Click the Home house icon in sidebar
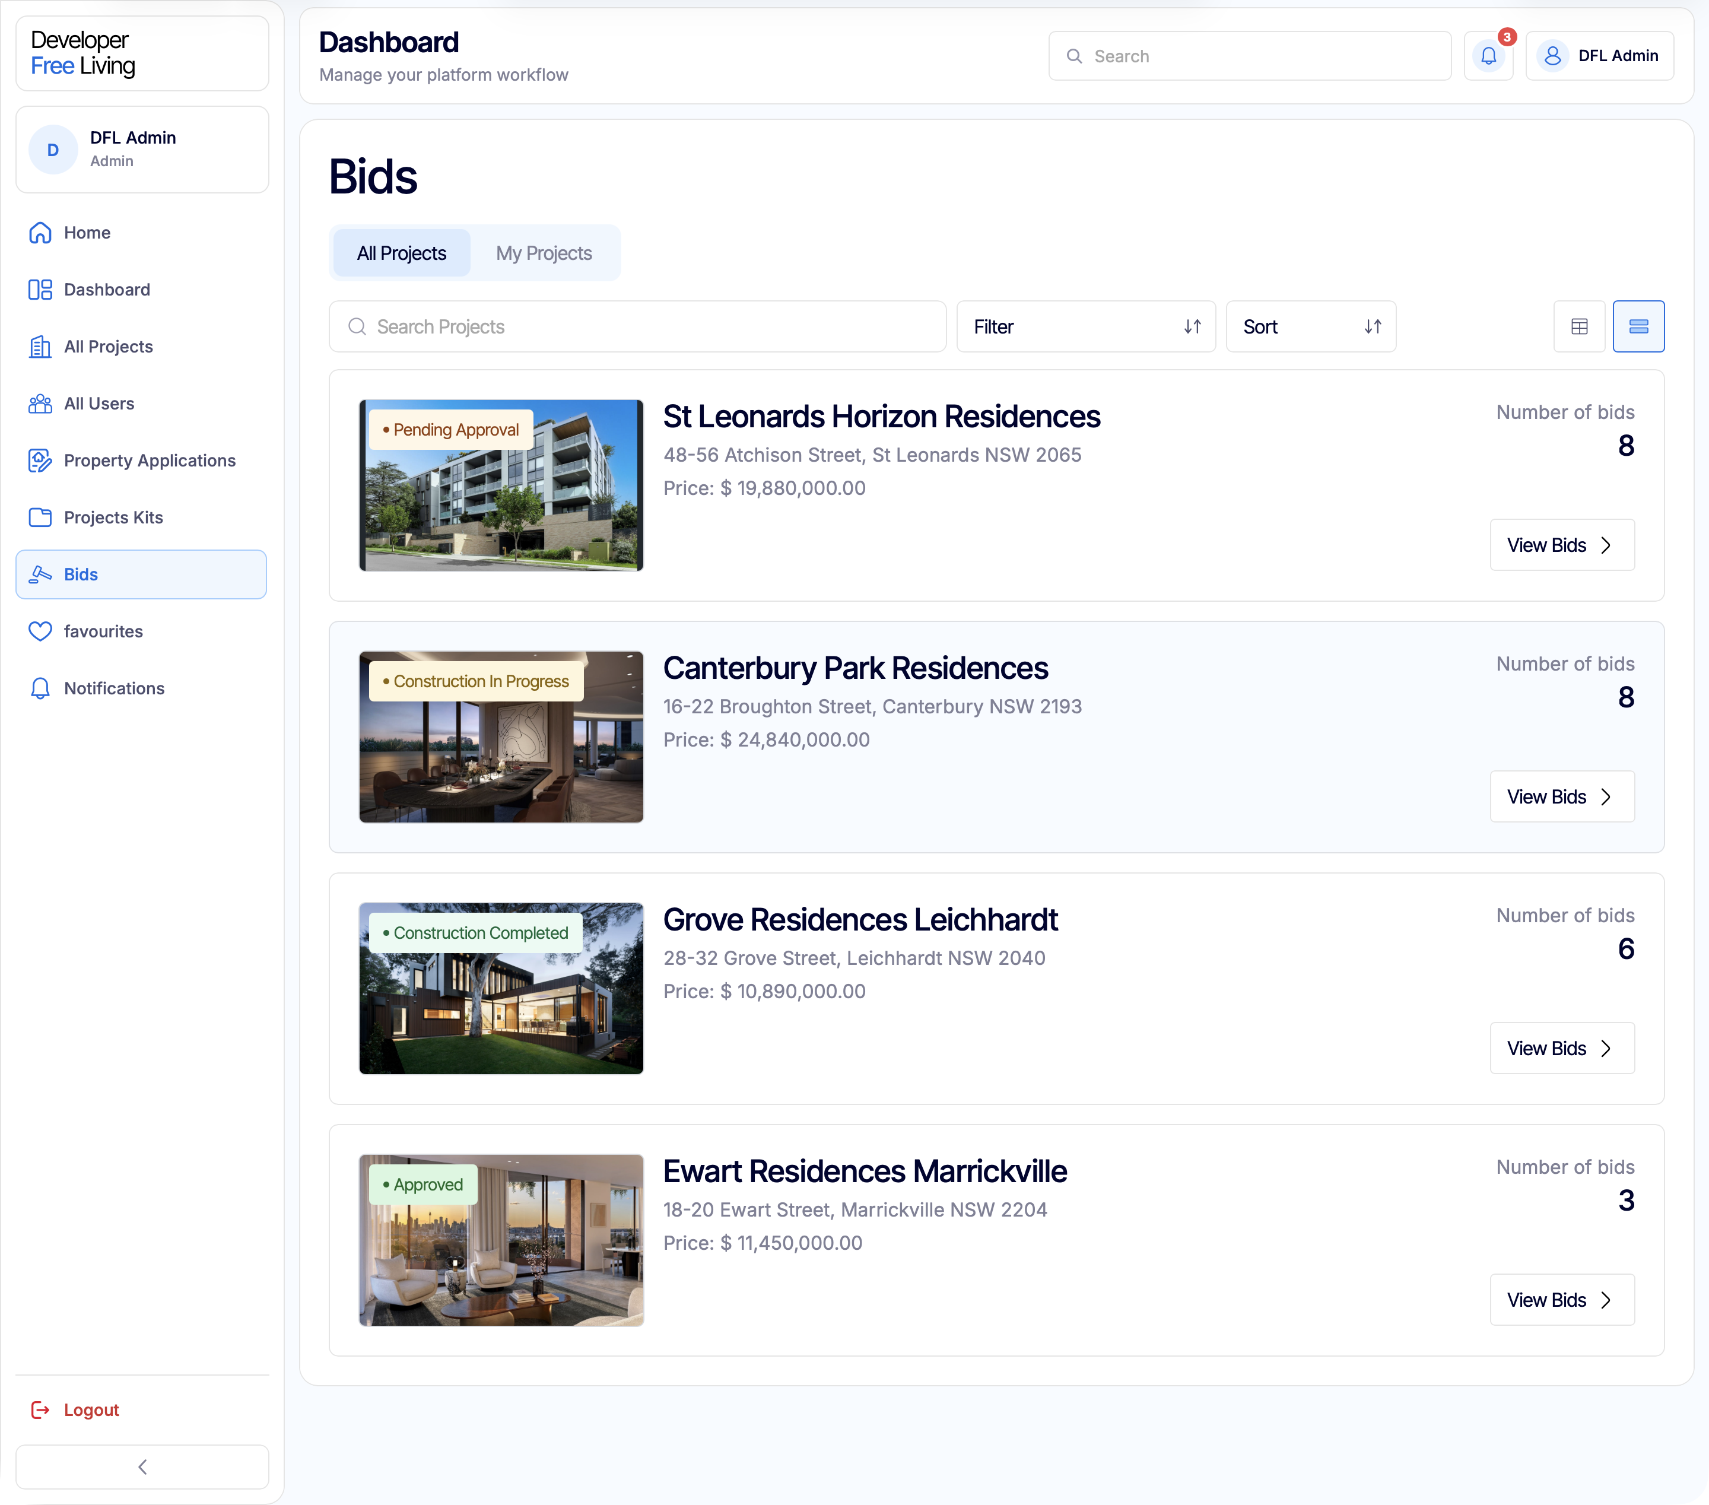 pos(40,233)
